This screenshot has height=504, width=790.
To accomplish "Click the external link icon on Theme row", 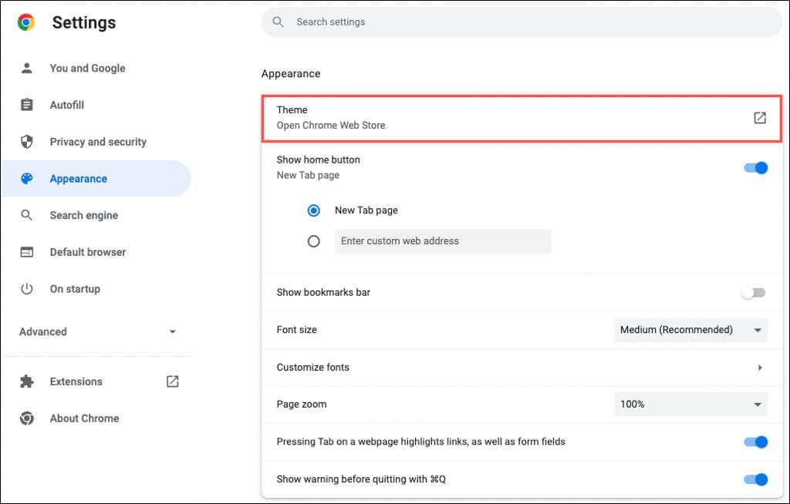I will (x=760, y=117).
